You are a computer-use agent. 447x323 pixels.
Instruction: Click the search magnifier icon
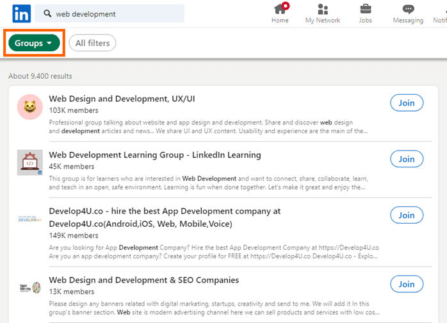coord(47,14)
